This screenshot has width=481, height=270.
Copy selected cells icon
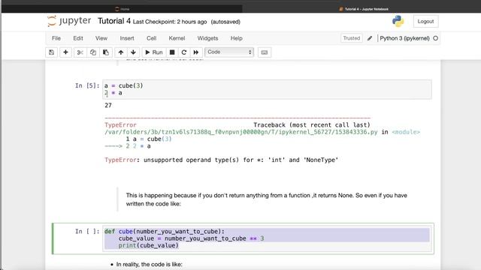tap(93, 52)
